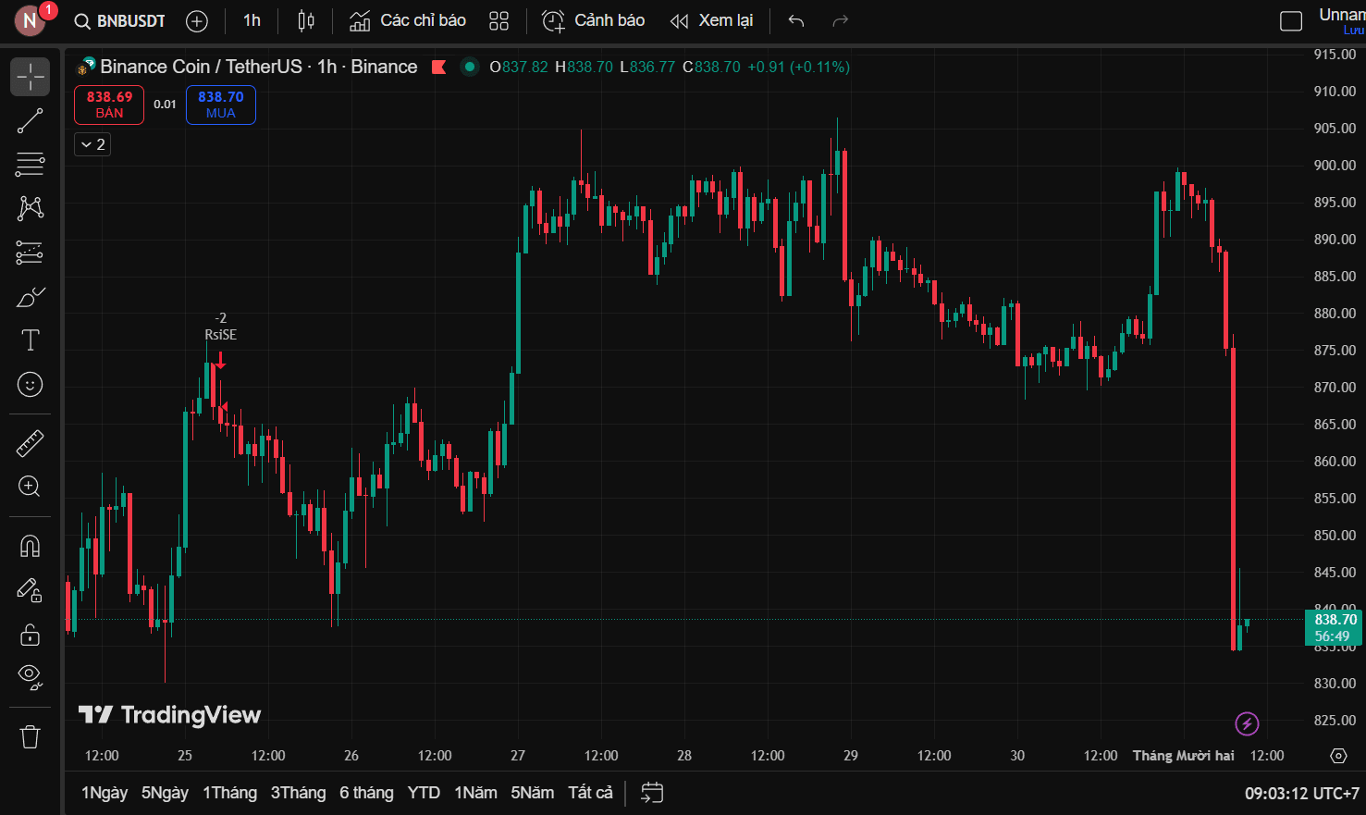Open Các chỉ báo indicators dialog
1366x815 pixels.
[408, 21]
